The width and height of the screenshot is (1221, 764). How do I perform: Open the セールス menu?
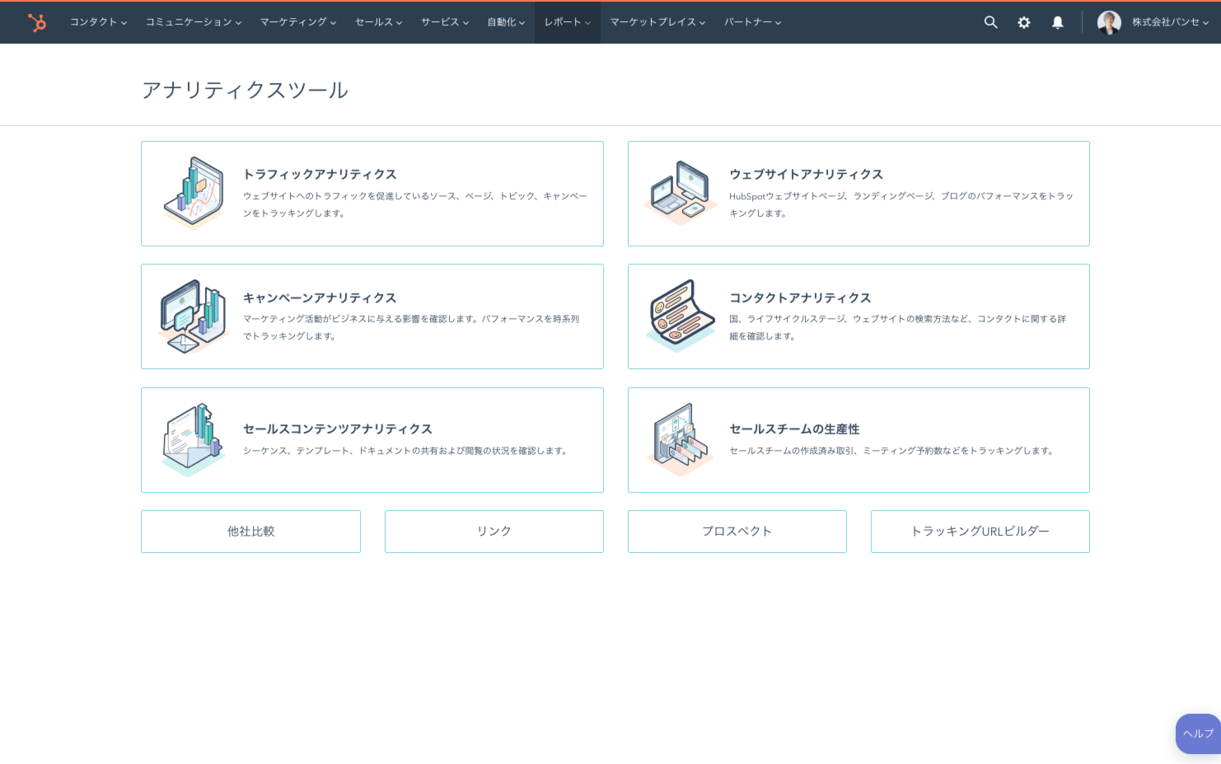378,22
